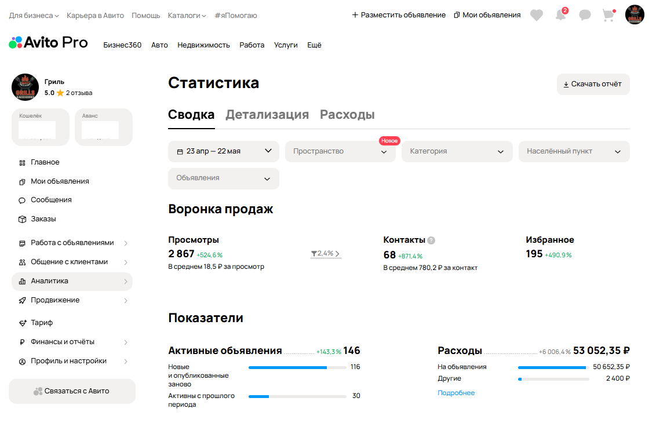This screenshot has width=656, height=427.
Task: Click the Тариф diamond icon
Action: (23, 323)
